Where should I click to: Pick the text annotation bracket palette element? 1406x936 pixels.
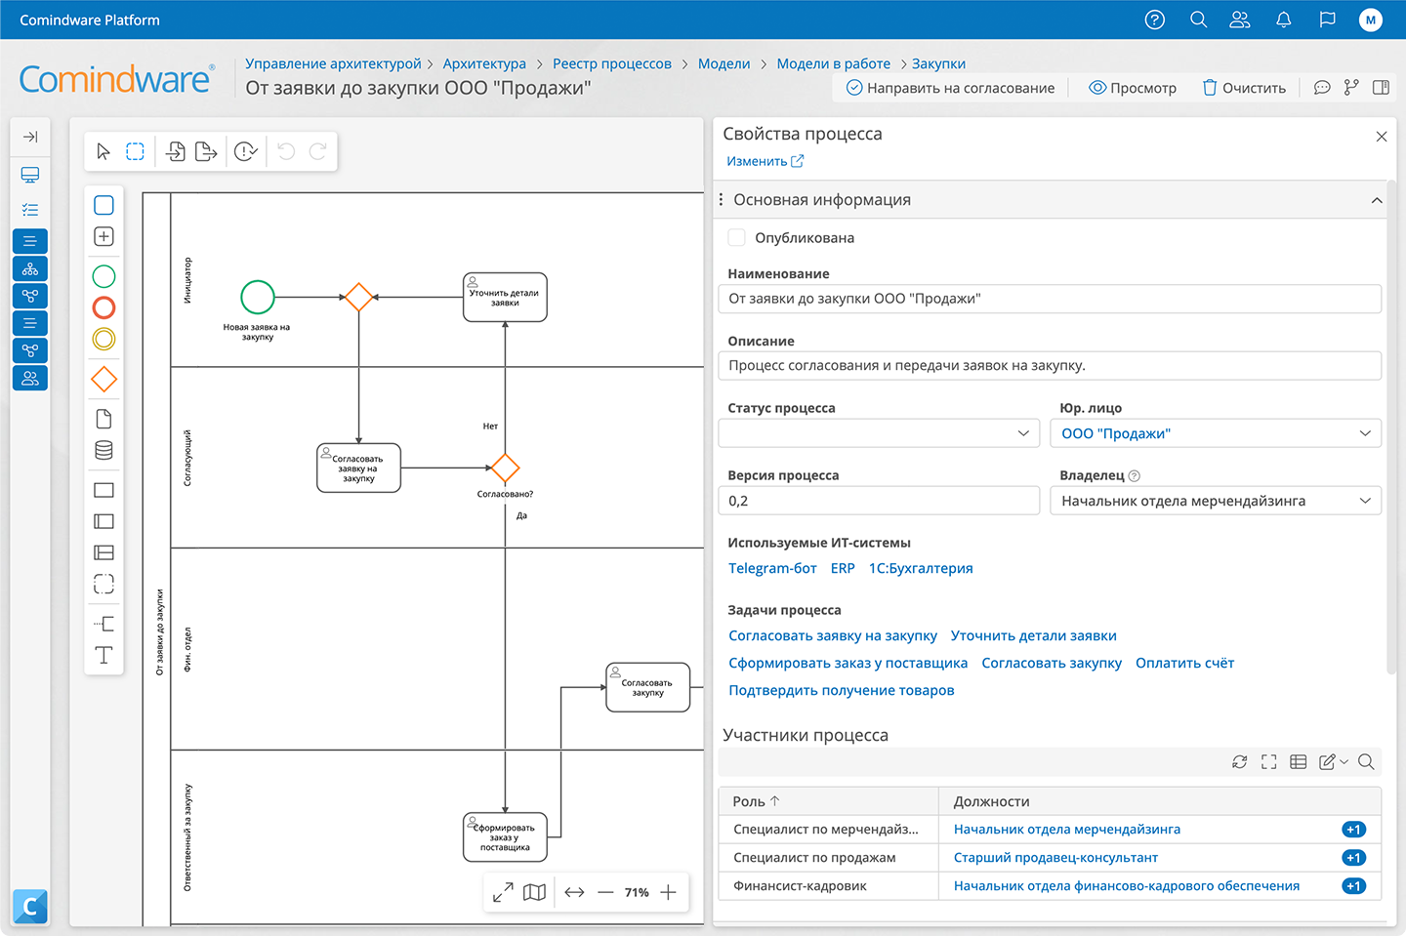103,624
